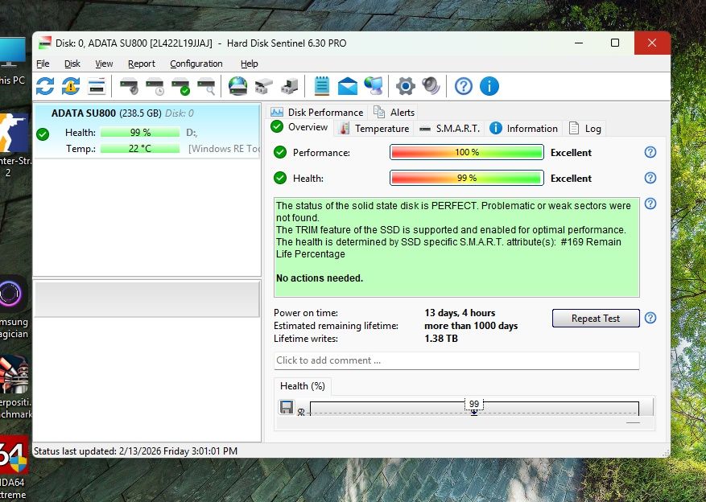Click the disk with green checkmark icon
The image size is (706, 502).
(180, 86)
